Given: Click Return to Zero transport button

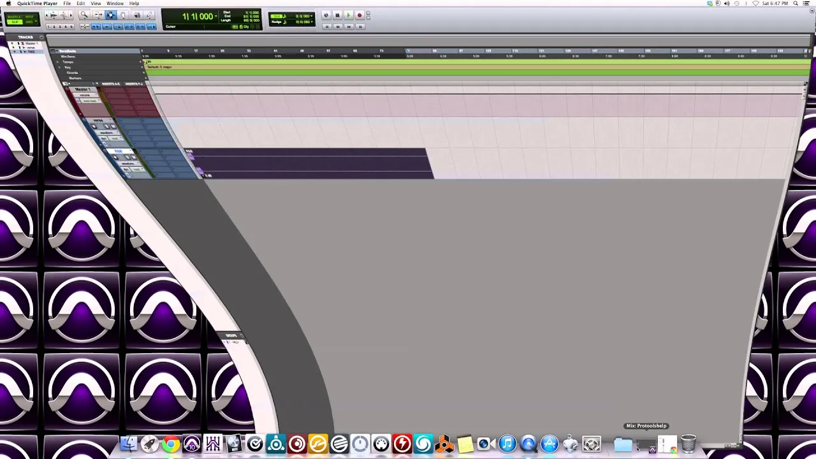Looking at the screenshot, I should point(327,27).
